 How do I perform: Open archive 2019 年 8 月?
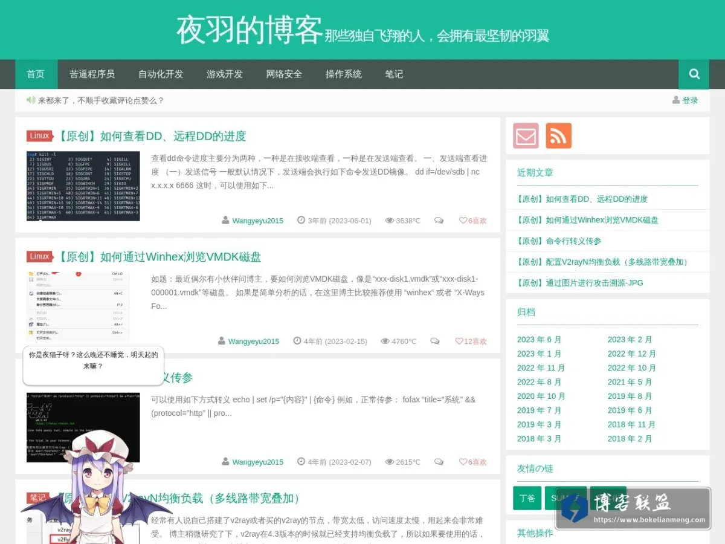point(630,397)
